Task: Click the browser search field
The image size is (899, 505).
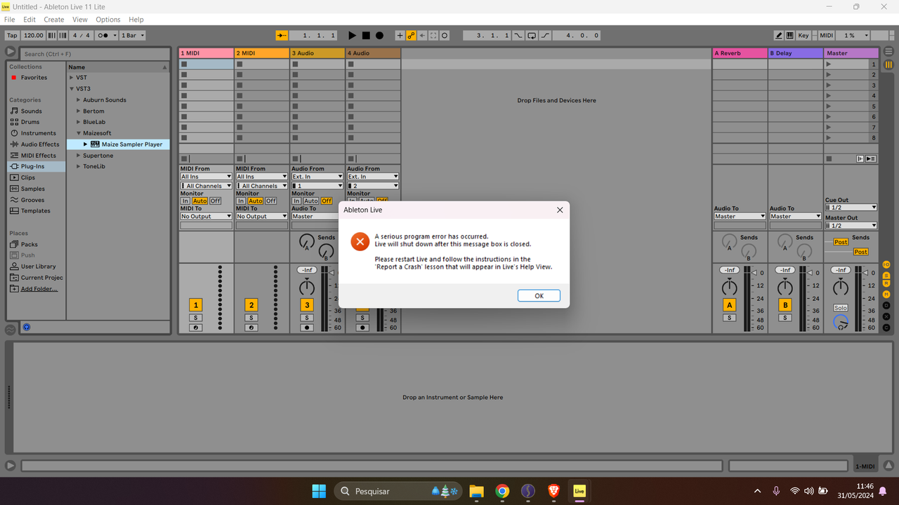Action: [x=95, y=54]
